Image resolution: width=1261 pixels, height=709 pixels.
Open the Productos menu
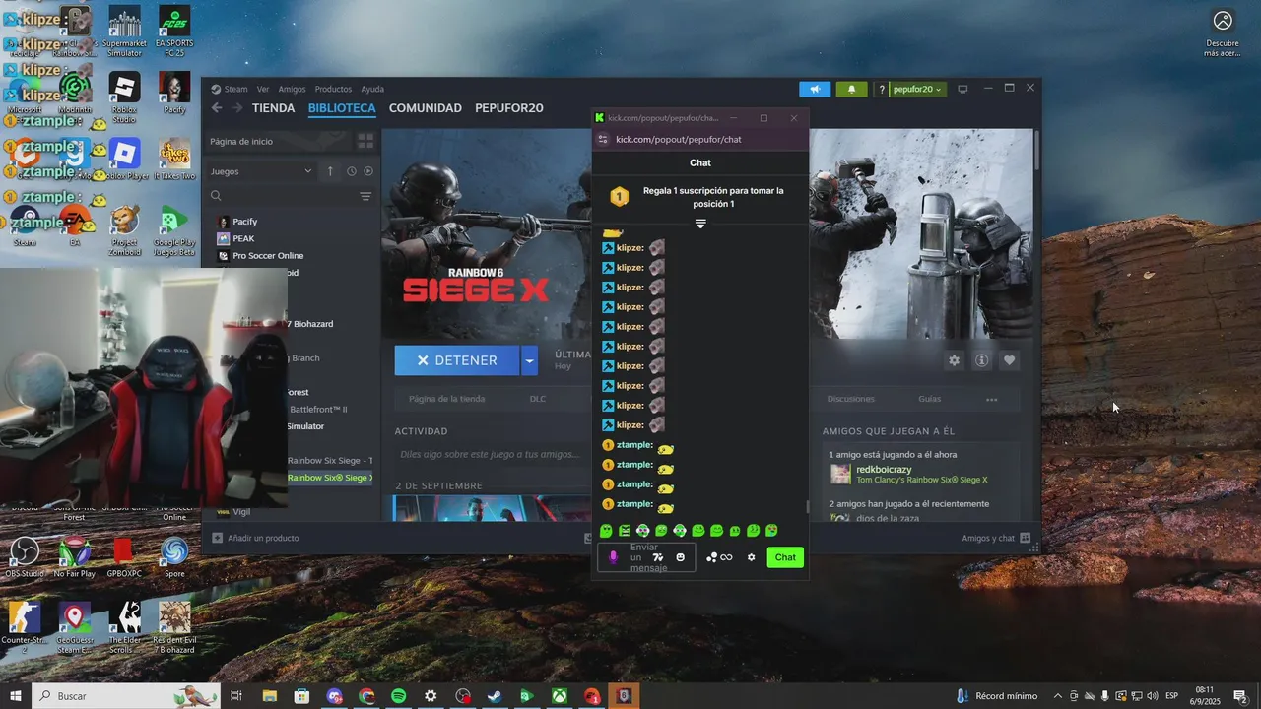point(333,89)
